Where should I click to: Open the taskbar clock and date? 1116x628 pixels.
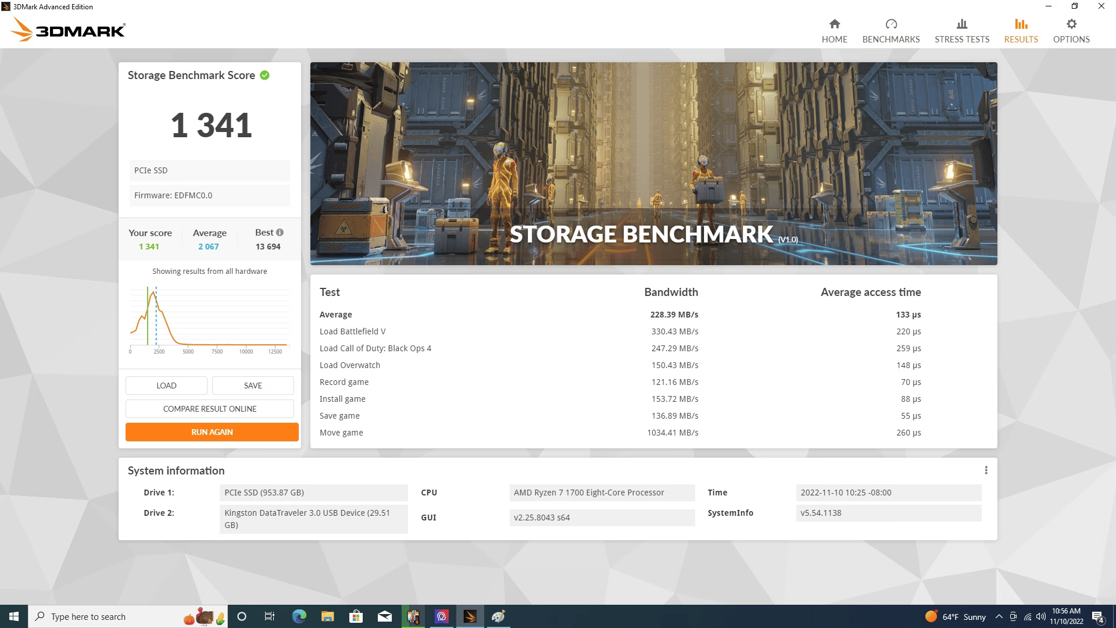[x=1066, y=616]
